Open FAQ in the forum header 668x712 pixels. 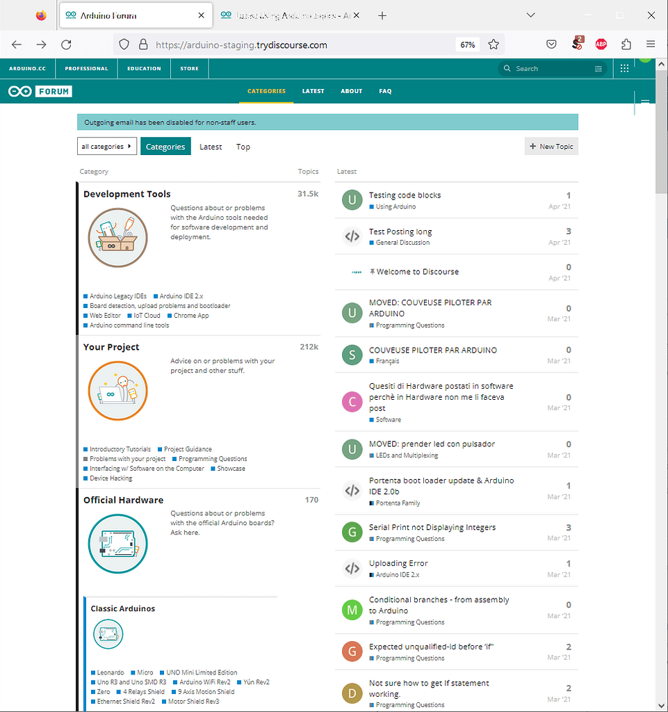pos(385,91)
